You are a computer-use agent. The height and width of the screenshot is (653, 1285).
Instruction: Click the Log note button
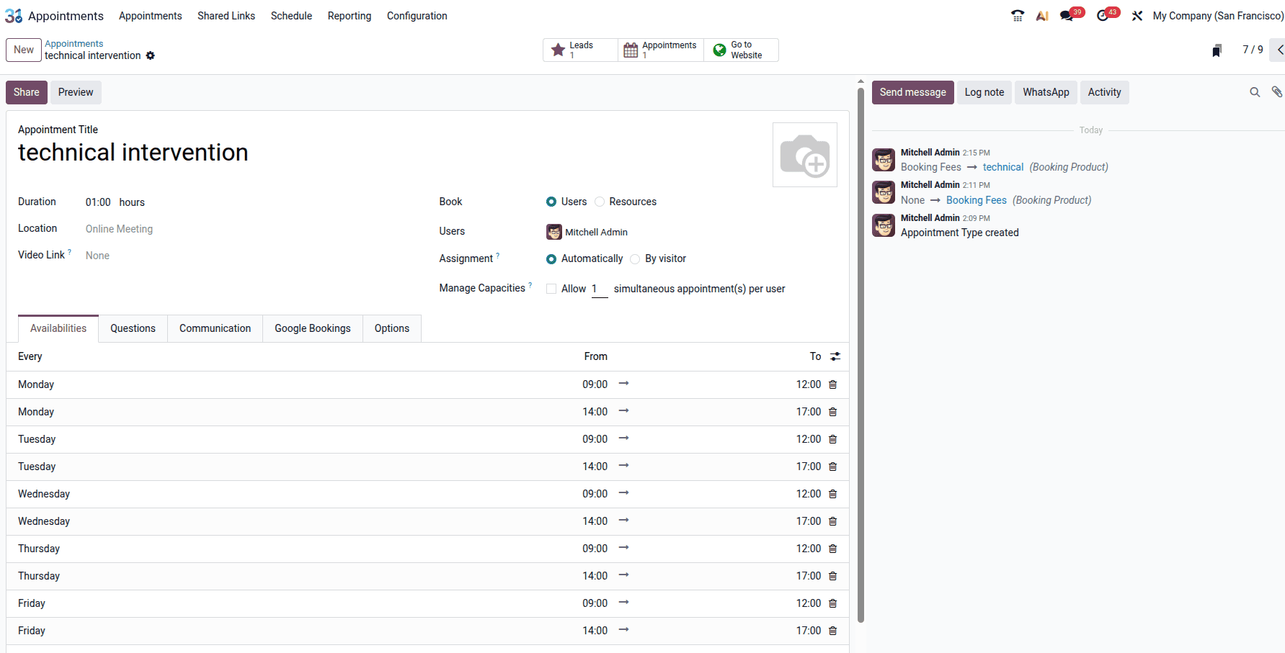[984, 92]
